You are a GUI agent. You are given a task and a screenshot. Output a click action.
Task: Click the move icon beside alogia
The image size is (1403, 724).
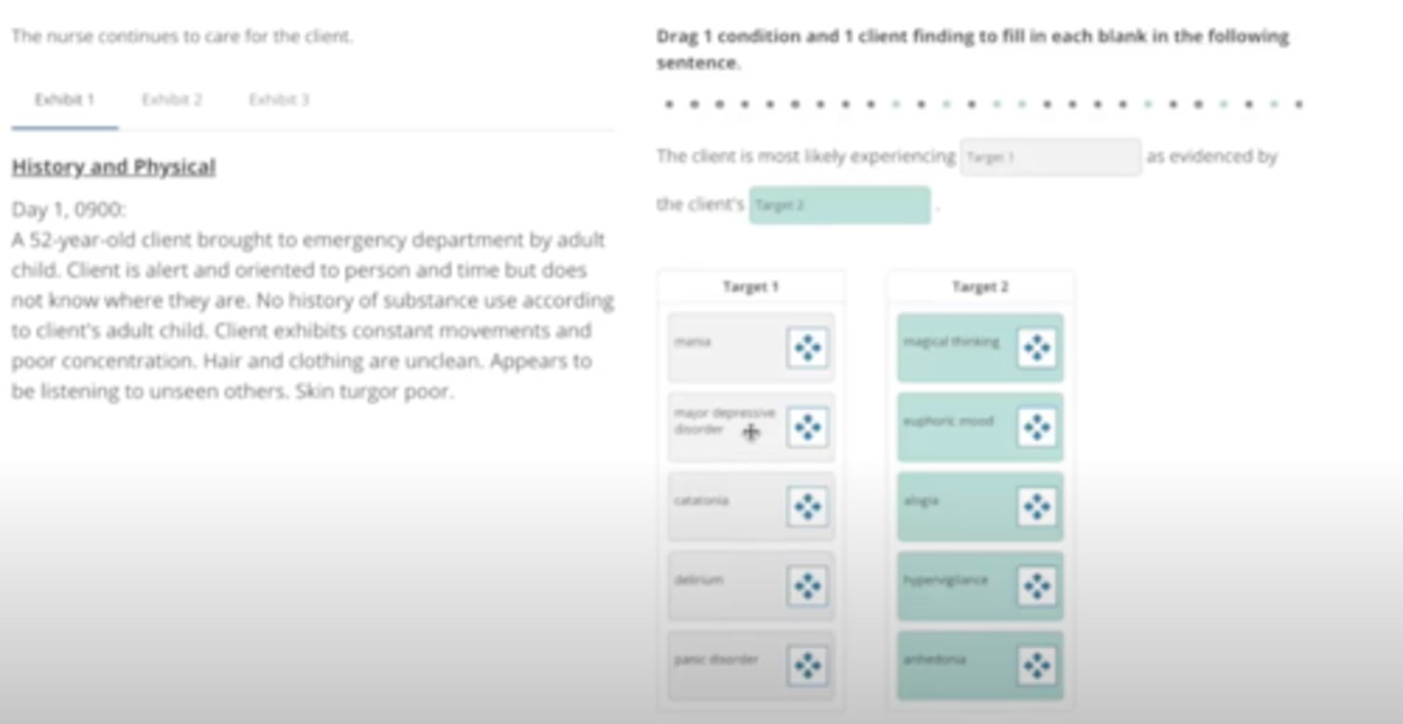(x=1037, y=507)
